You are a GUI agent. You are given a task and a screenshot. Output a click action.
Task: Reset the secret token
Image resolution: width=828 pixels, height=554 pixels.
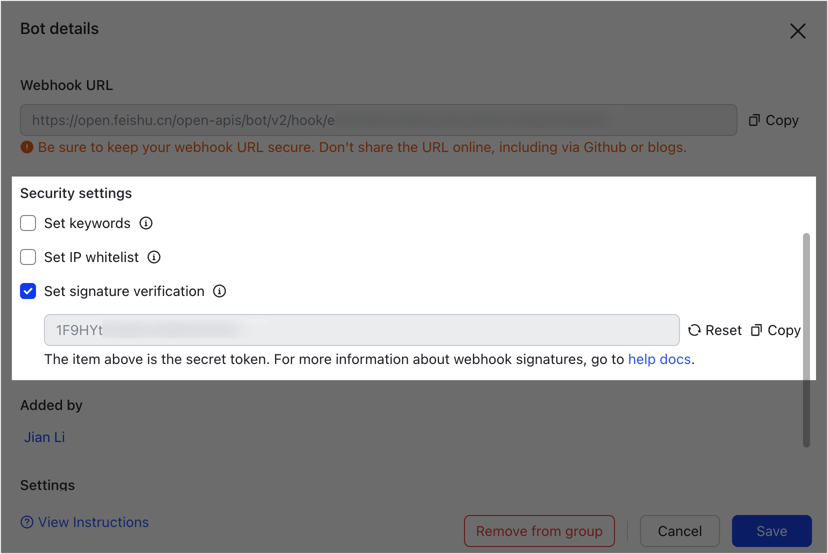click(714, 330)
